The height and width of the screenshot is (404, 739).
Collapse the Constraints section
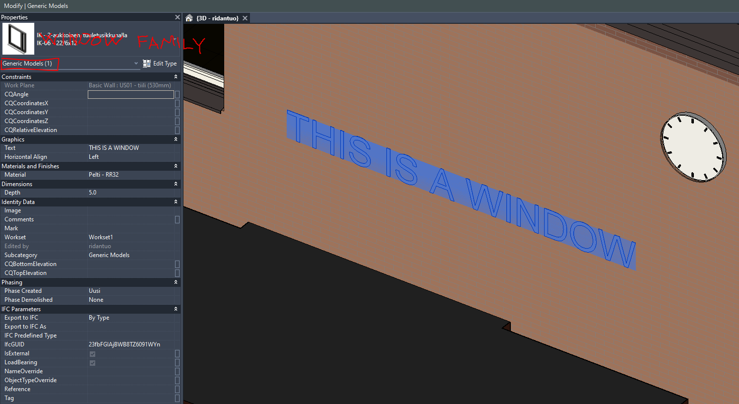[x=176, y=77]
